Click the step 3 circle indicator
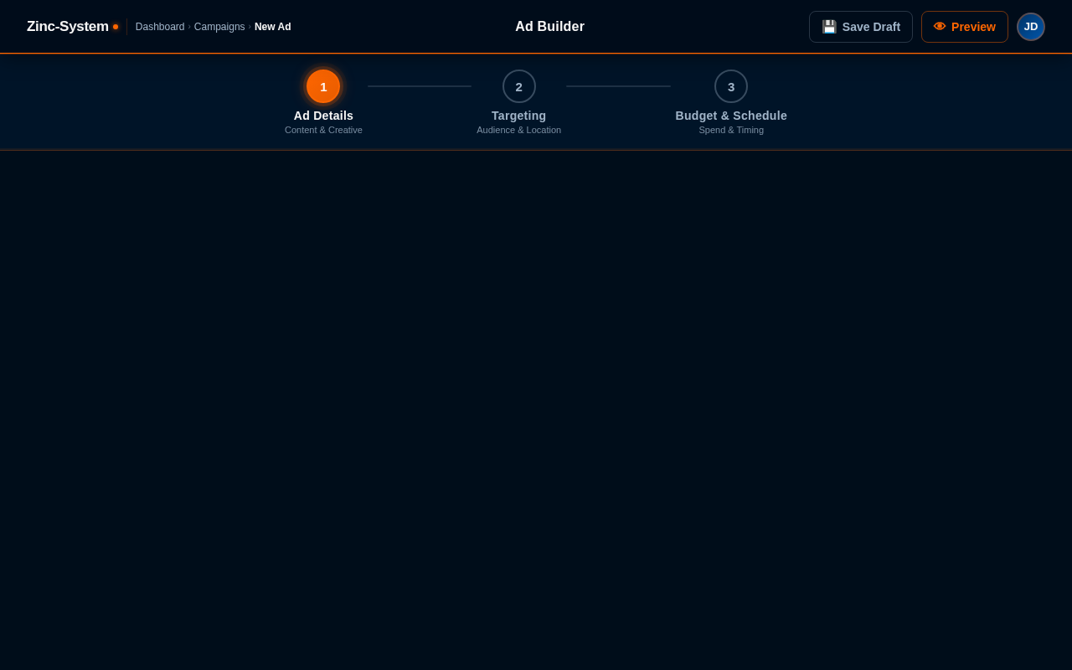 coord(730,86)
